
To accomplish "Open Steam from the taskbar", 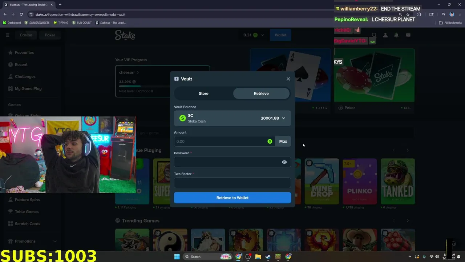I will [x=268, y=257].
